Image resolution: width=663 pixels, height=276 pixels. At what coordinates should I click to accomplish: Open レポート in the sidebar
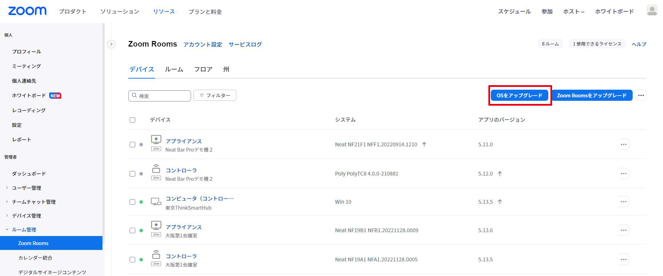click(22, 139)
